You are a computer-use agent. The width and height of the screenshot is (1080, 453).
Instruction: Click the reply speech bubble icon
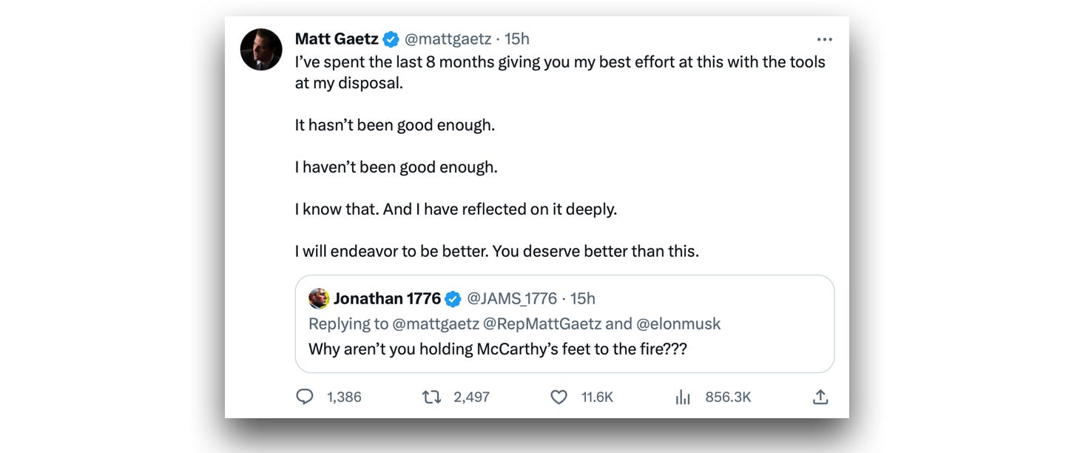pos(305,397)
